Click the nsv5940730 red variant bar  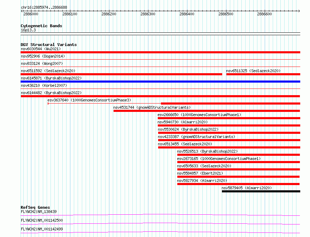point(229,125)
